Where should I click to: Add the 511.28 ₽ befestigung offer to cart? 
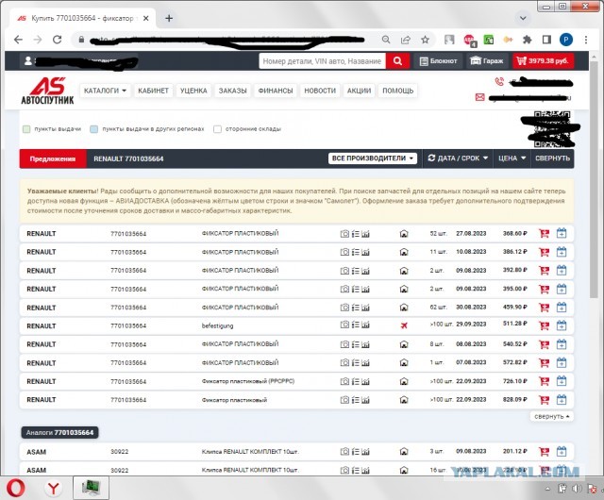click(544, 325)
